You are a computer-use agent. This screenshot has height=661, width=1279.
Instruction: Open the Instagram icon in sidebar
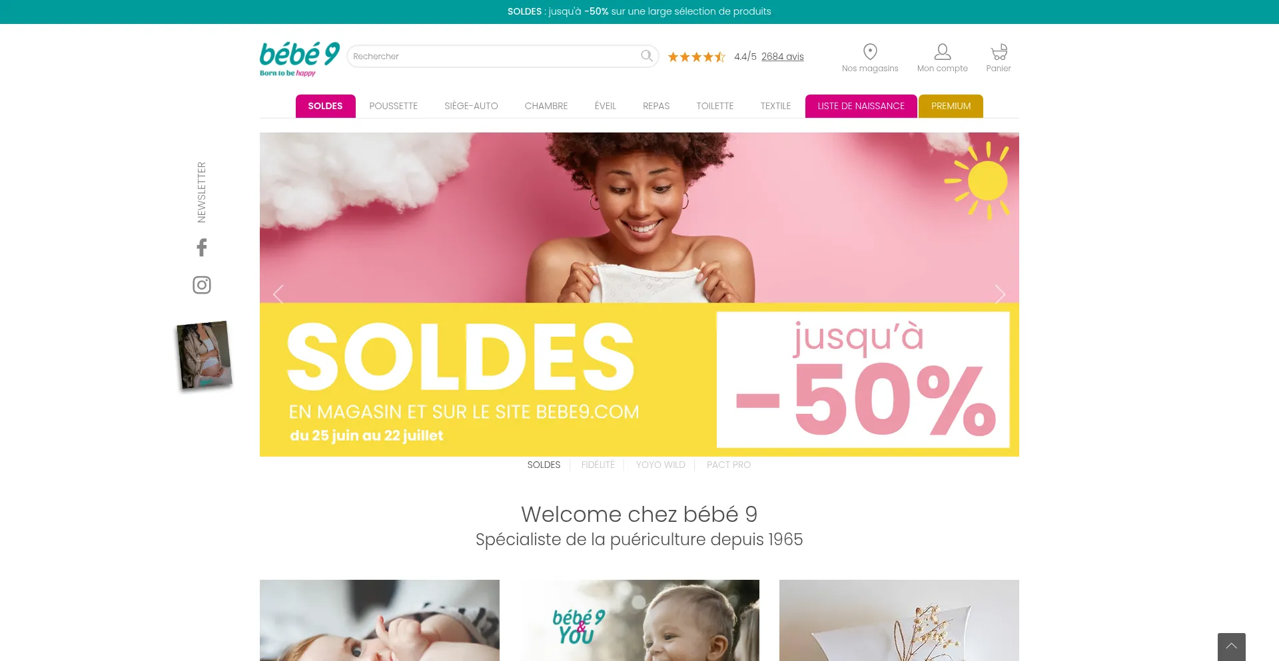click(202, 285)
